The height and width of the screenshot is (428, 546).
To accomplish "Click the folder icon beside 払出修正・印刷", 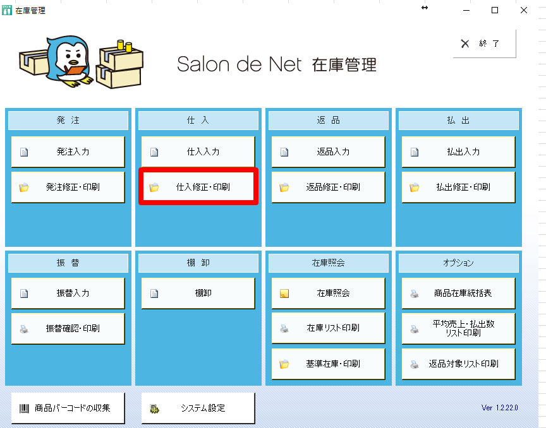I will tap(415, 187).
